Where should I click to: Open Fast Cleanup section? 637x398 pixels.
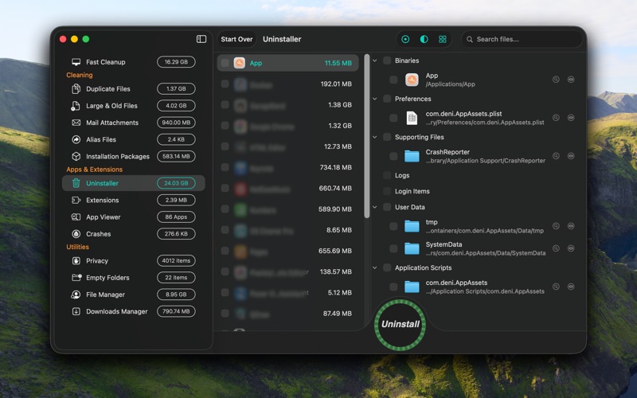[x=133, y=62]
